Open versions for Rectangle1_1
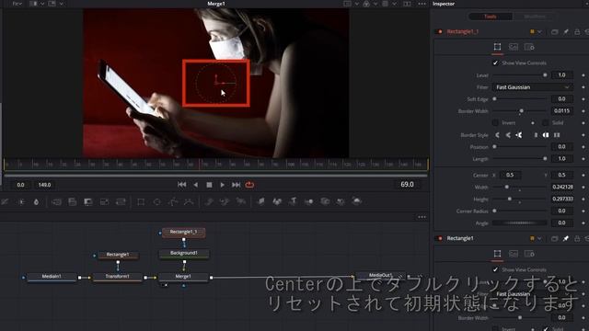The height and width of the screenshot is (331, 589). tap(554, 32)
